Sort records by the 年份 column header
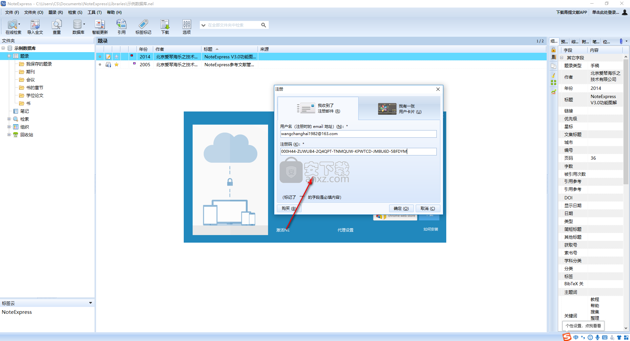 click(x=145, y=49)
